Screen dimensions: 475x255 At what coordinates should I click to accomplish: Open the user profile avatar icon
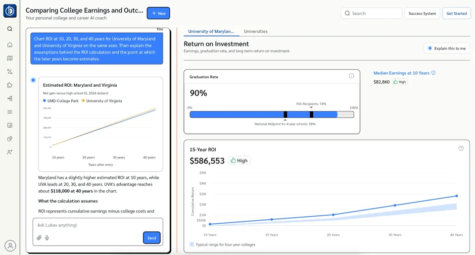(10, 246)
